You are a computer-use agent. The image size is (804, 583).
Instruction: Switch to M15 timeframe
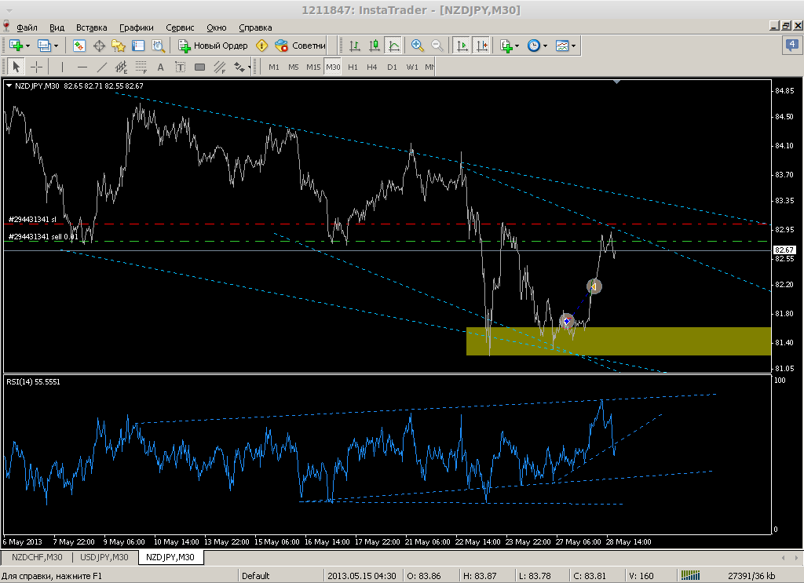click(313, 67)
